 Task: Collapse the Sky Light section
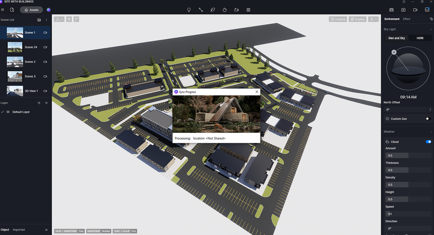(x=431, y=29)
